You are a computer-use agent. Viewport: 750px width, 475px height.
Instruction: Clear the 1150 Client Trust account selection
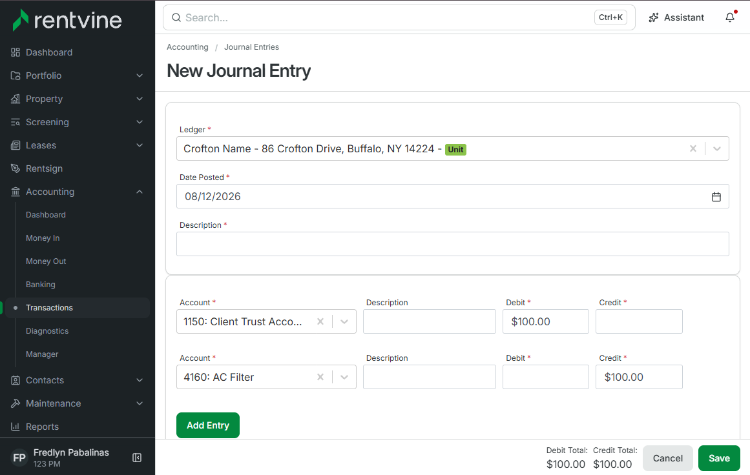[x=320, y=321]
